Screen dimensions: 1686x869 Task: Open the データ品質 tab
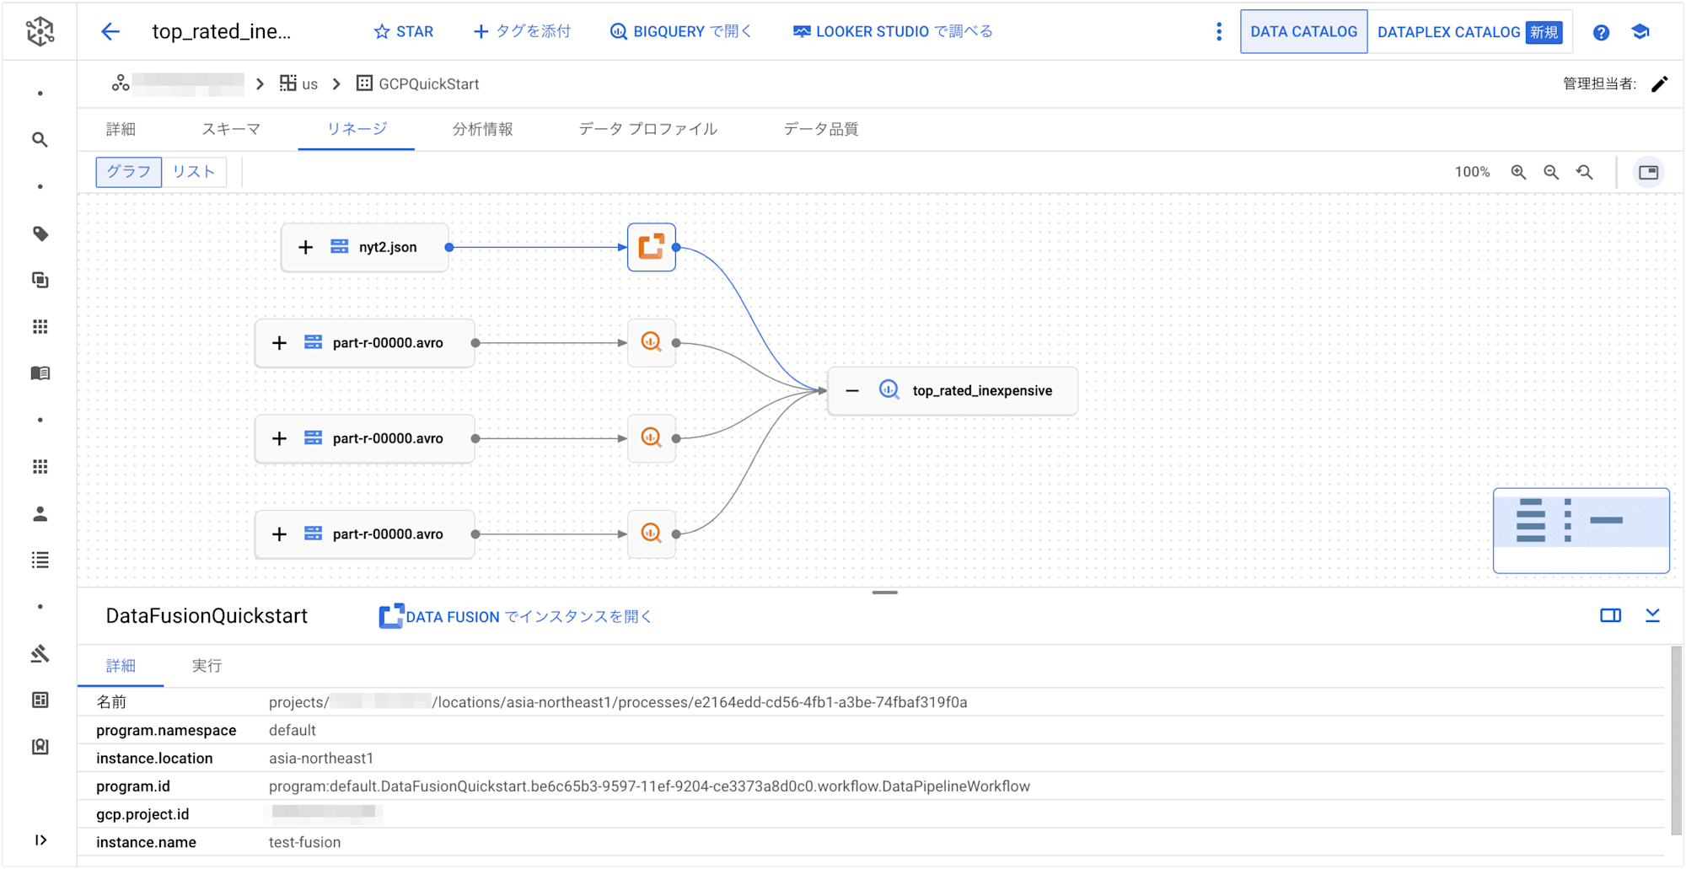pyautogui.click(x=820, y=129)
